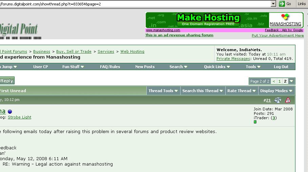Expand Fun Stuff menu
This screenshot has width=308, height=172.
pyautogui.click(x=73, y=67)
